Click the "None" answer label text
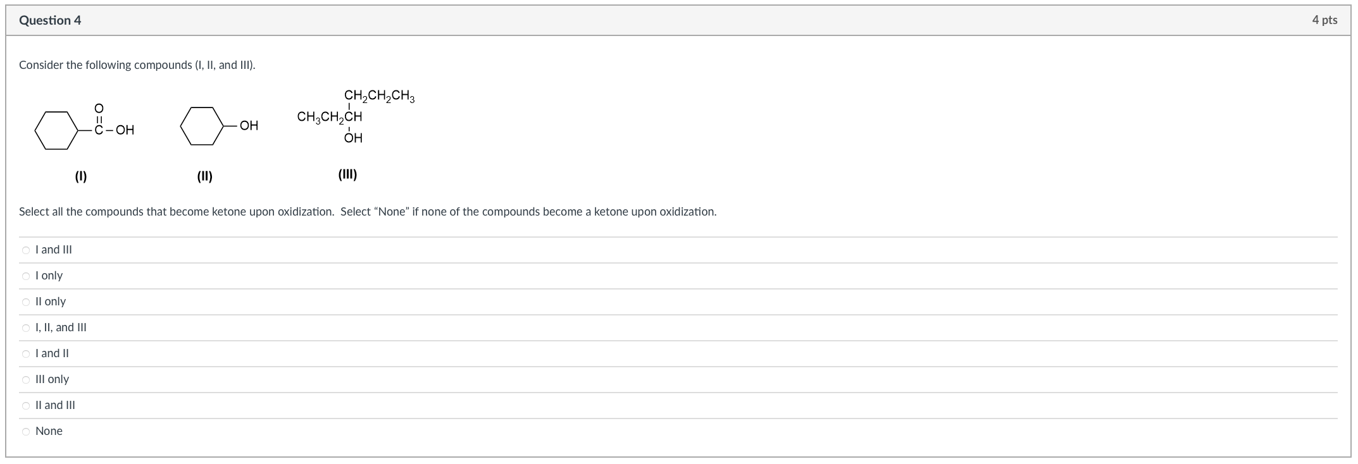 coord(49,431)
